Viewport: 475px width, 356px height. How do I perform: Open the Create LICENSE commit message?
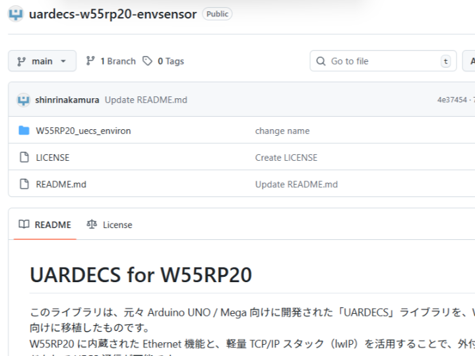tap(286, 158)
